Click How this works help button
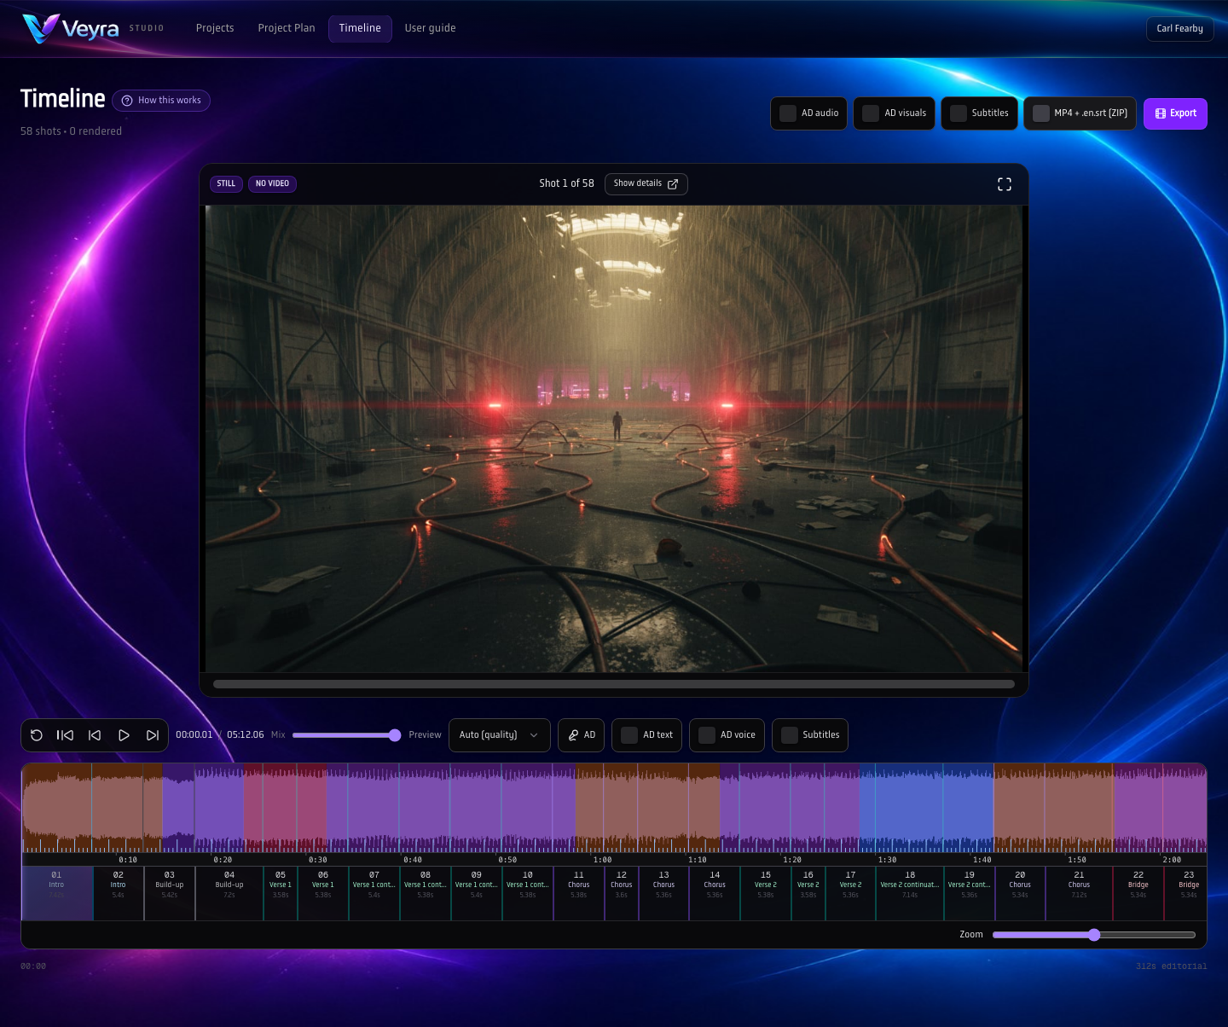 [161, 101]
